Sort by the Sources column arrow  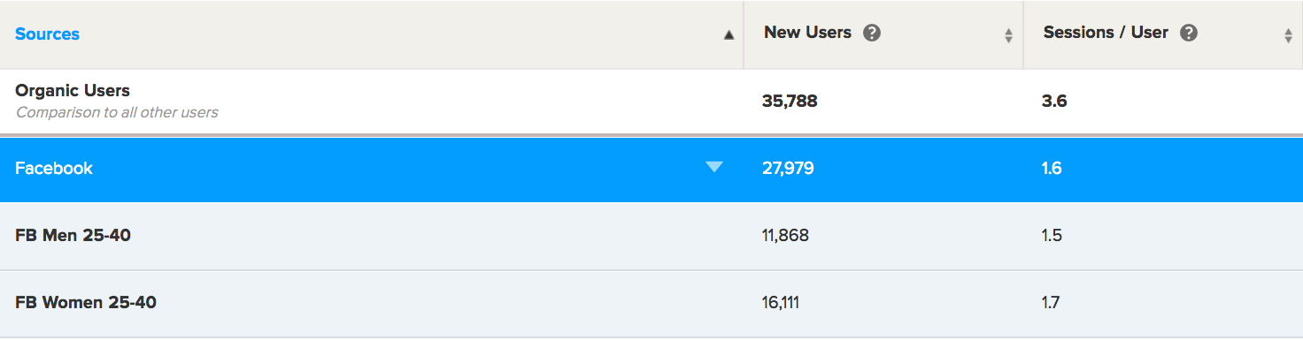point(729,35)
